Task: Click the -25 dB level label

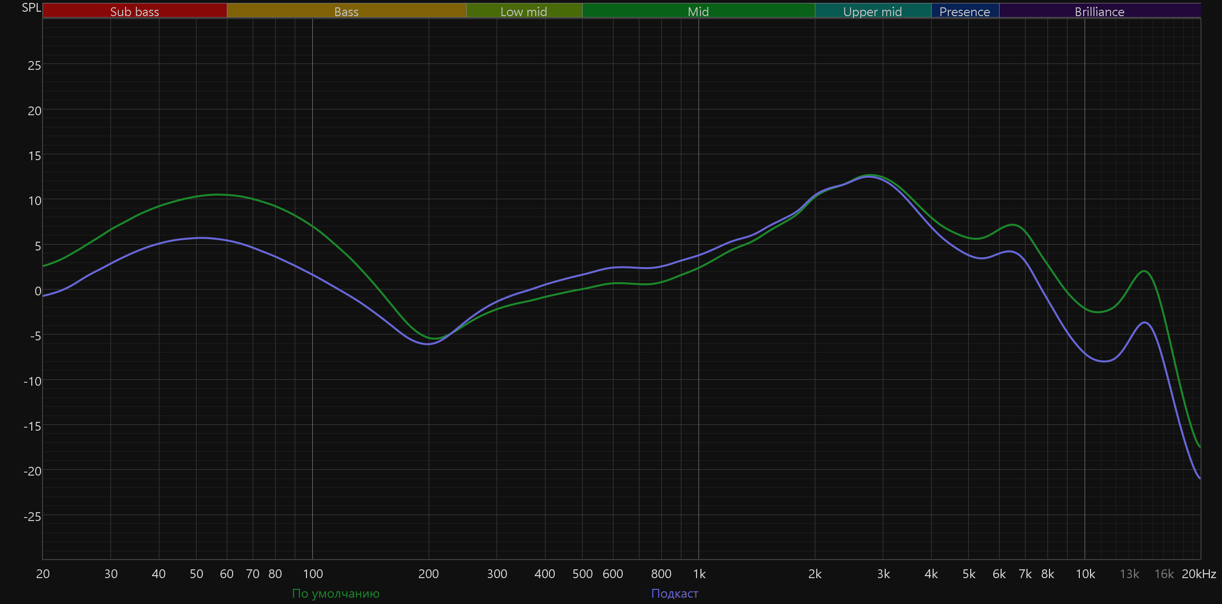Action: coord(32,516)
